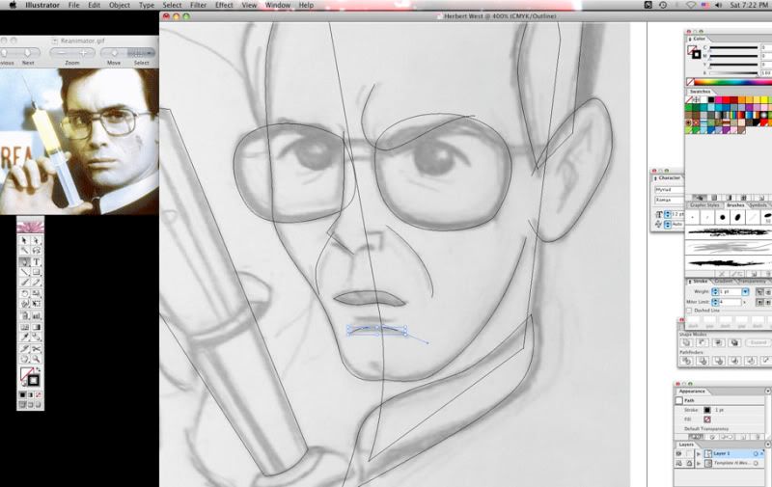The image size is (772, 487).
Task: Select the Rectangle tool
Action: (x=36, y=272)
